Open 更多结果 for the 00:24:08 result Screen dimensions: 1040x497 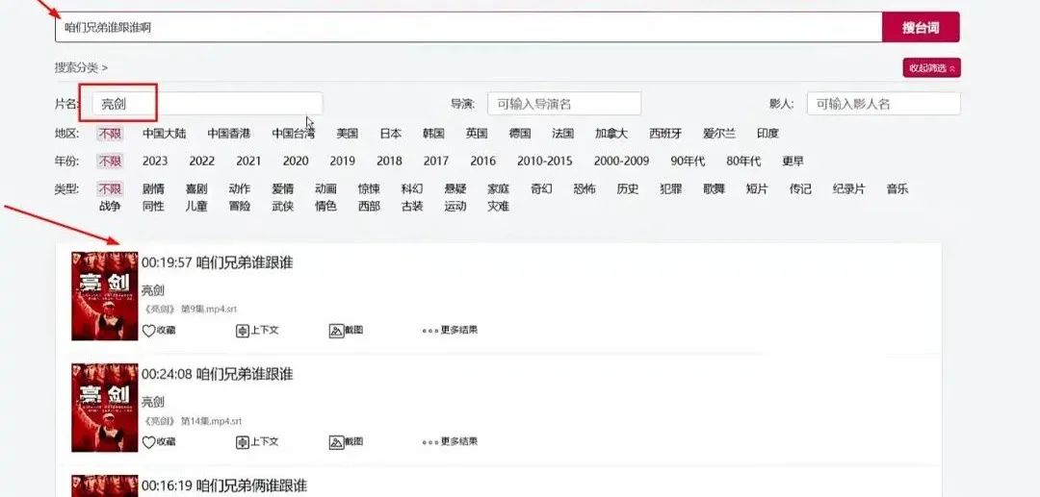(x=450, y=440)
